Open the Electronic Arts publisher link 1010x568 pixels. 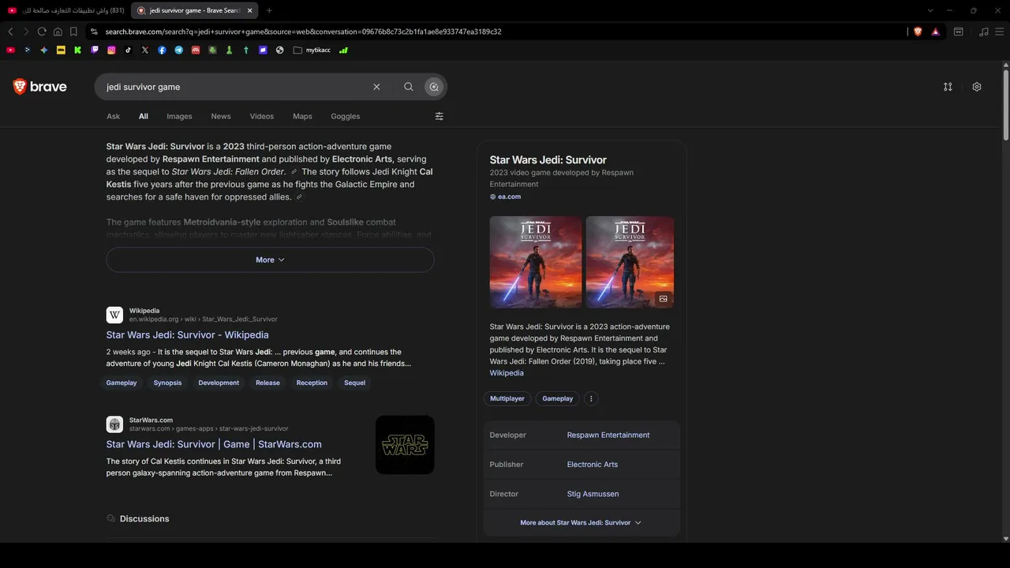(593, 465)
